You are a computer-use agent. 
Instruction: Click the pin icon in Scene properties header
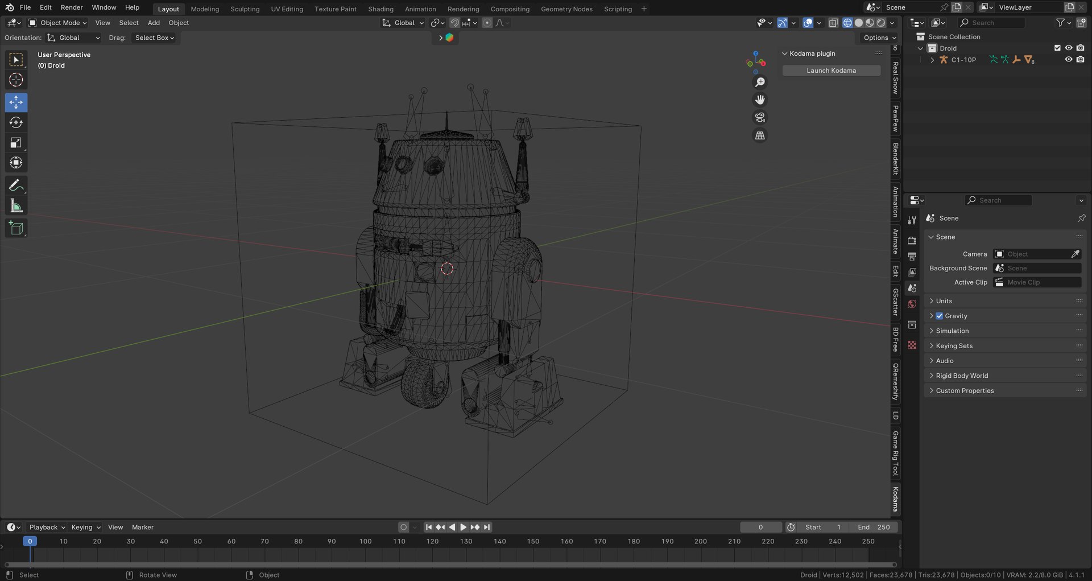[1081, 218]
